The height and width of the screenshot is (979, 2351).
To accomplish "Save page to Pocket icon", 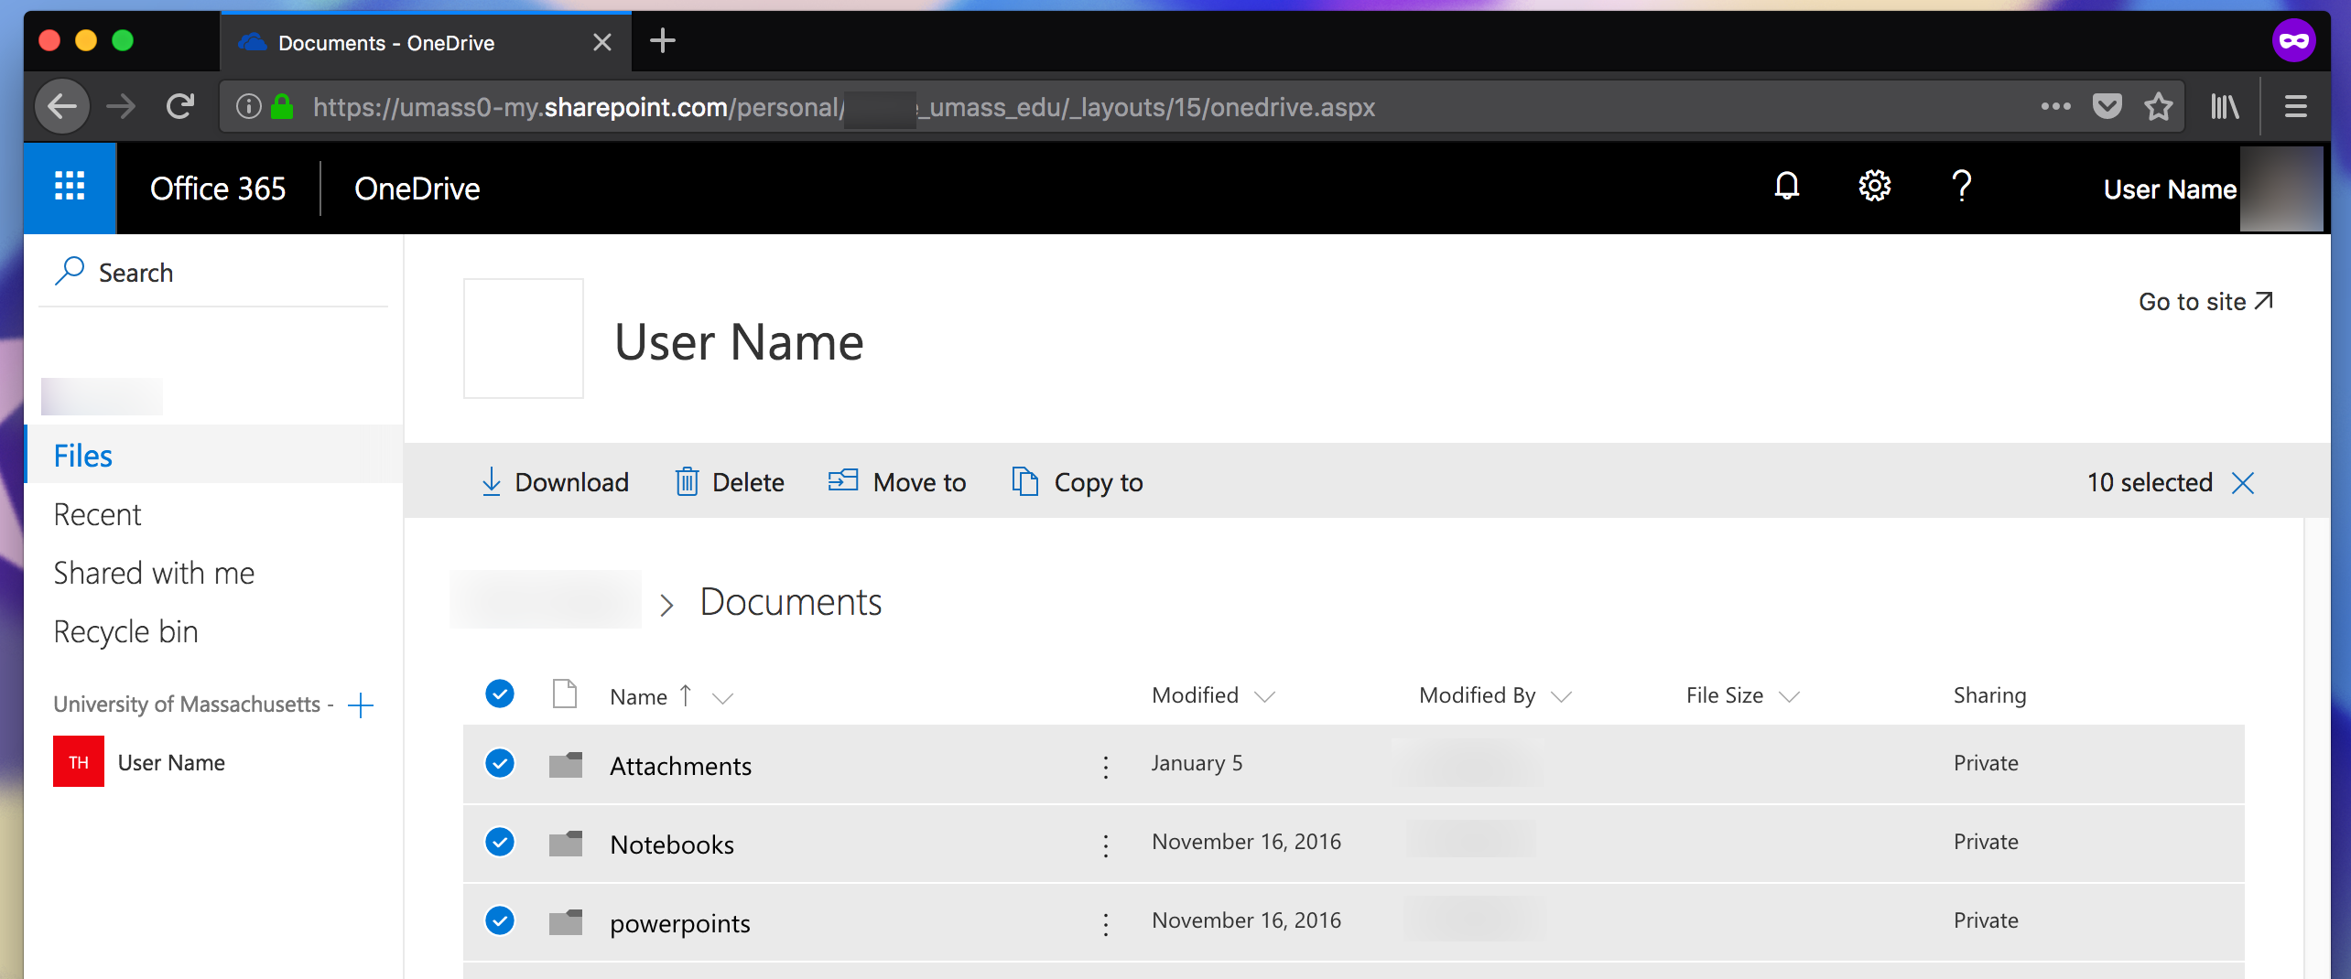I will (2107, 107).
